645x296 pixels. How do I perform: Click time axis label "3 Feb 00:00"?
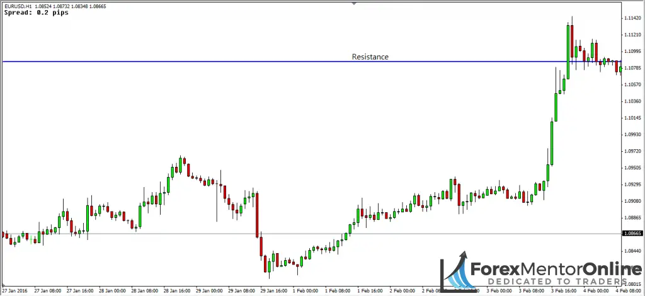500,291
